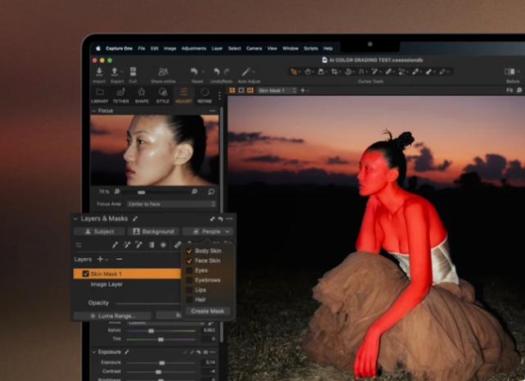This screenshot has width=525, height=381.
Task: Open the Share online tool
Action: click(162, 73)
